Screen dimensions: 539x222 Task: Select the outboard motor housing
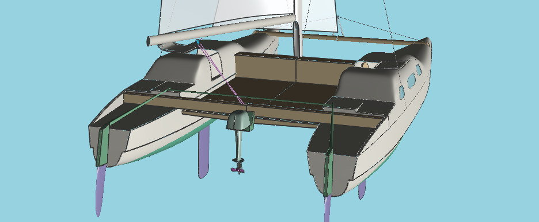pos(241,120)
